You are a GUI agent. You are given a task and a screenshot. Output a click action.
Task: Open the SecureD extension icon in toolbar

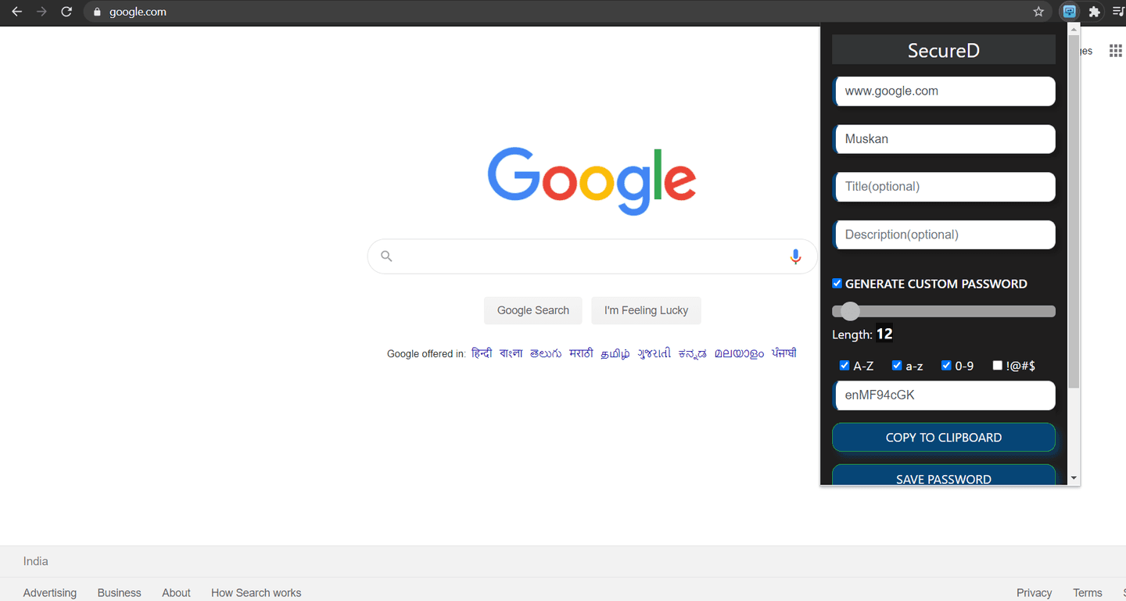[1069, 12]
